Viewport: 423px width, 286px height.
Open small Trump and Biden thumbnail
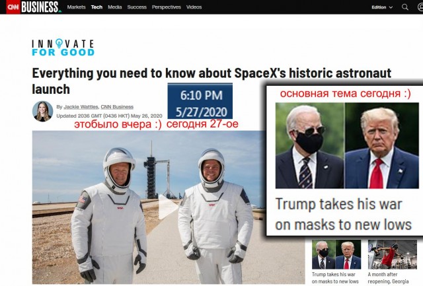click(x=336, y=254)
